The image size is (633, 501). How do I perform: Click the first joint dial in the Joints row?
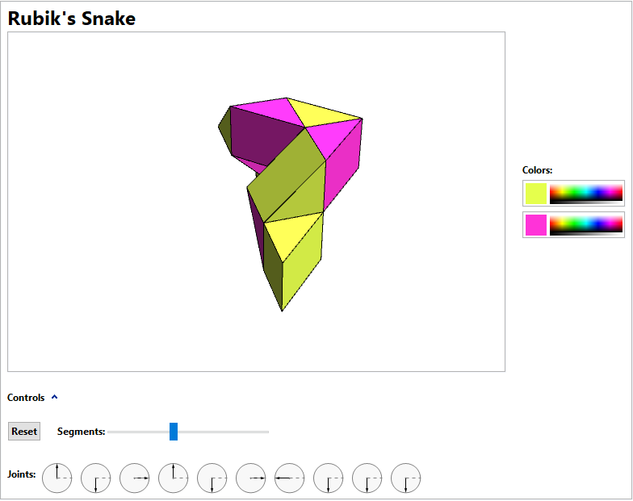coord(57,478)
